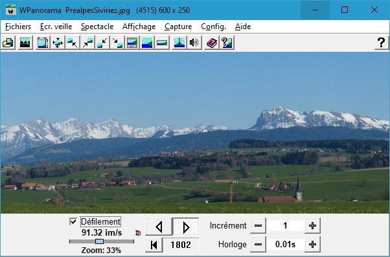Click the Incrément value field showing 1
Viewport: 390px width, 257px height.
(x=285, y=226)
